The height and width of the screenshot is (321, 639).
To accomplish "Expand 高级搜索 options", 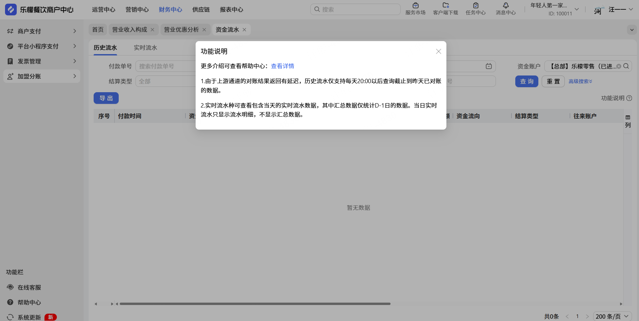I will pos(580,82).
